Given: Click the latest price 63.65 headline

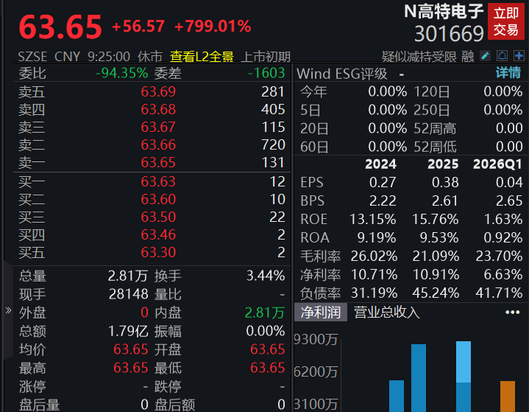Looking at the screenshot, I should 60,27.
